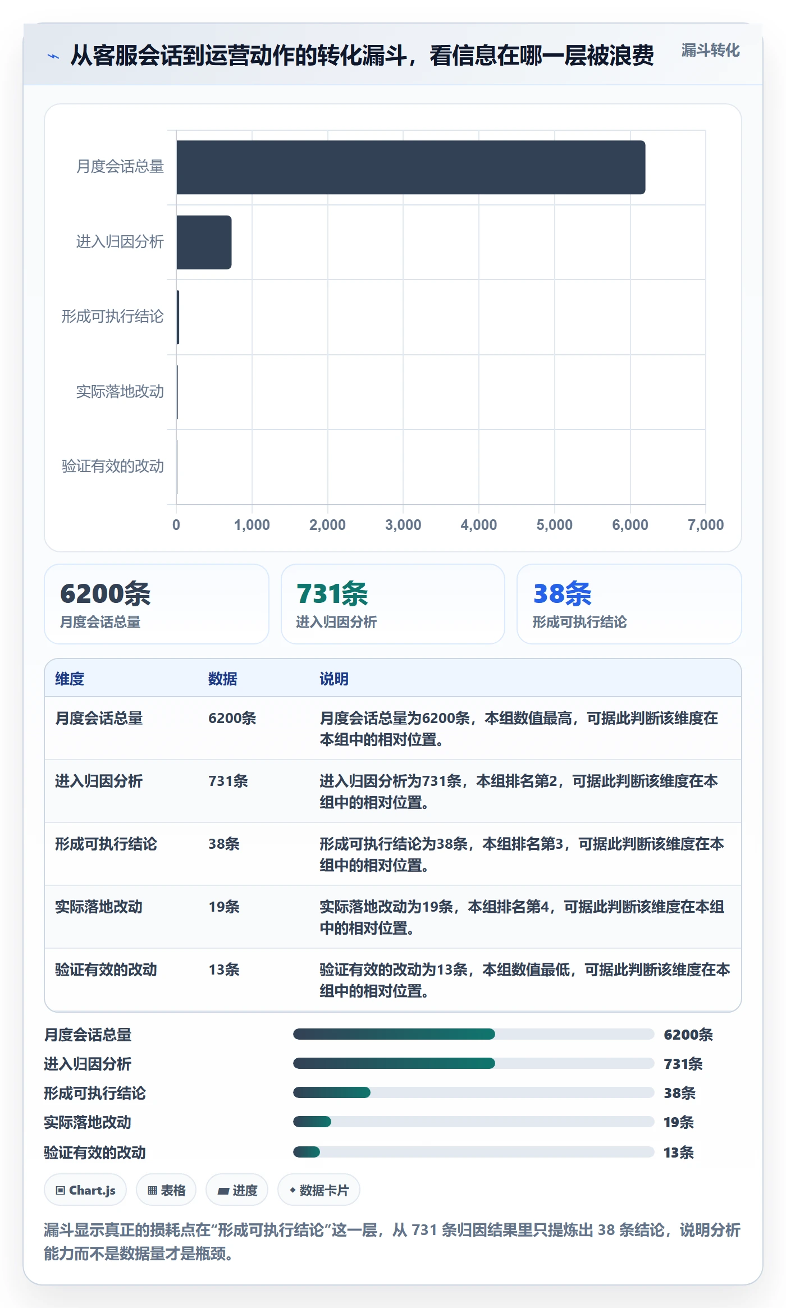786x1308 pixels.
Task: Click the summary paragraph starting 漏斗显示真正的损耗点
Action: point(392,1242)
